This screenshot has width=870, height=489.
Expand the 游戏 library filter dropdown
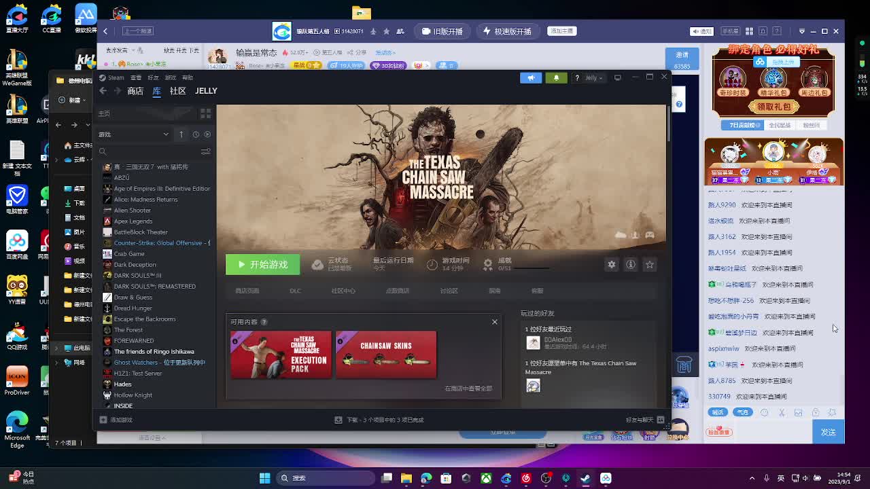tap(165, 134)
